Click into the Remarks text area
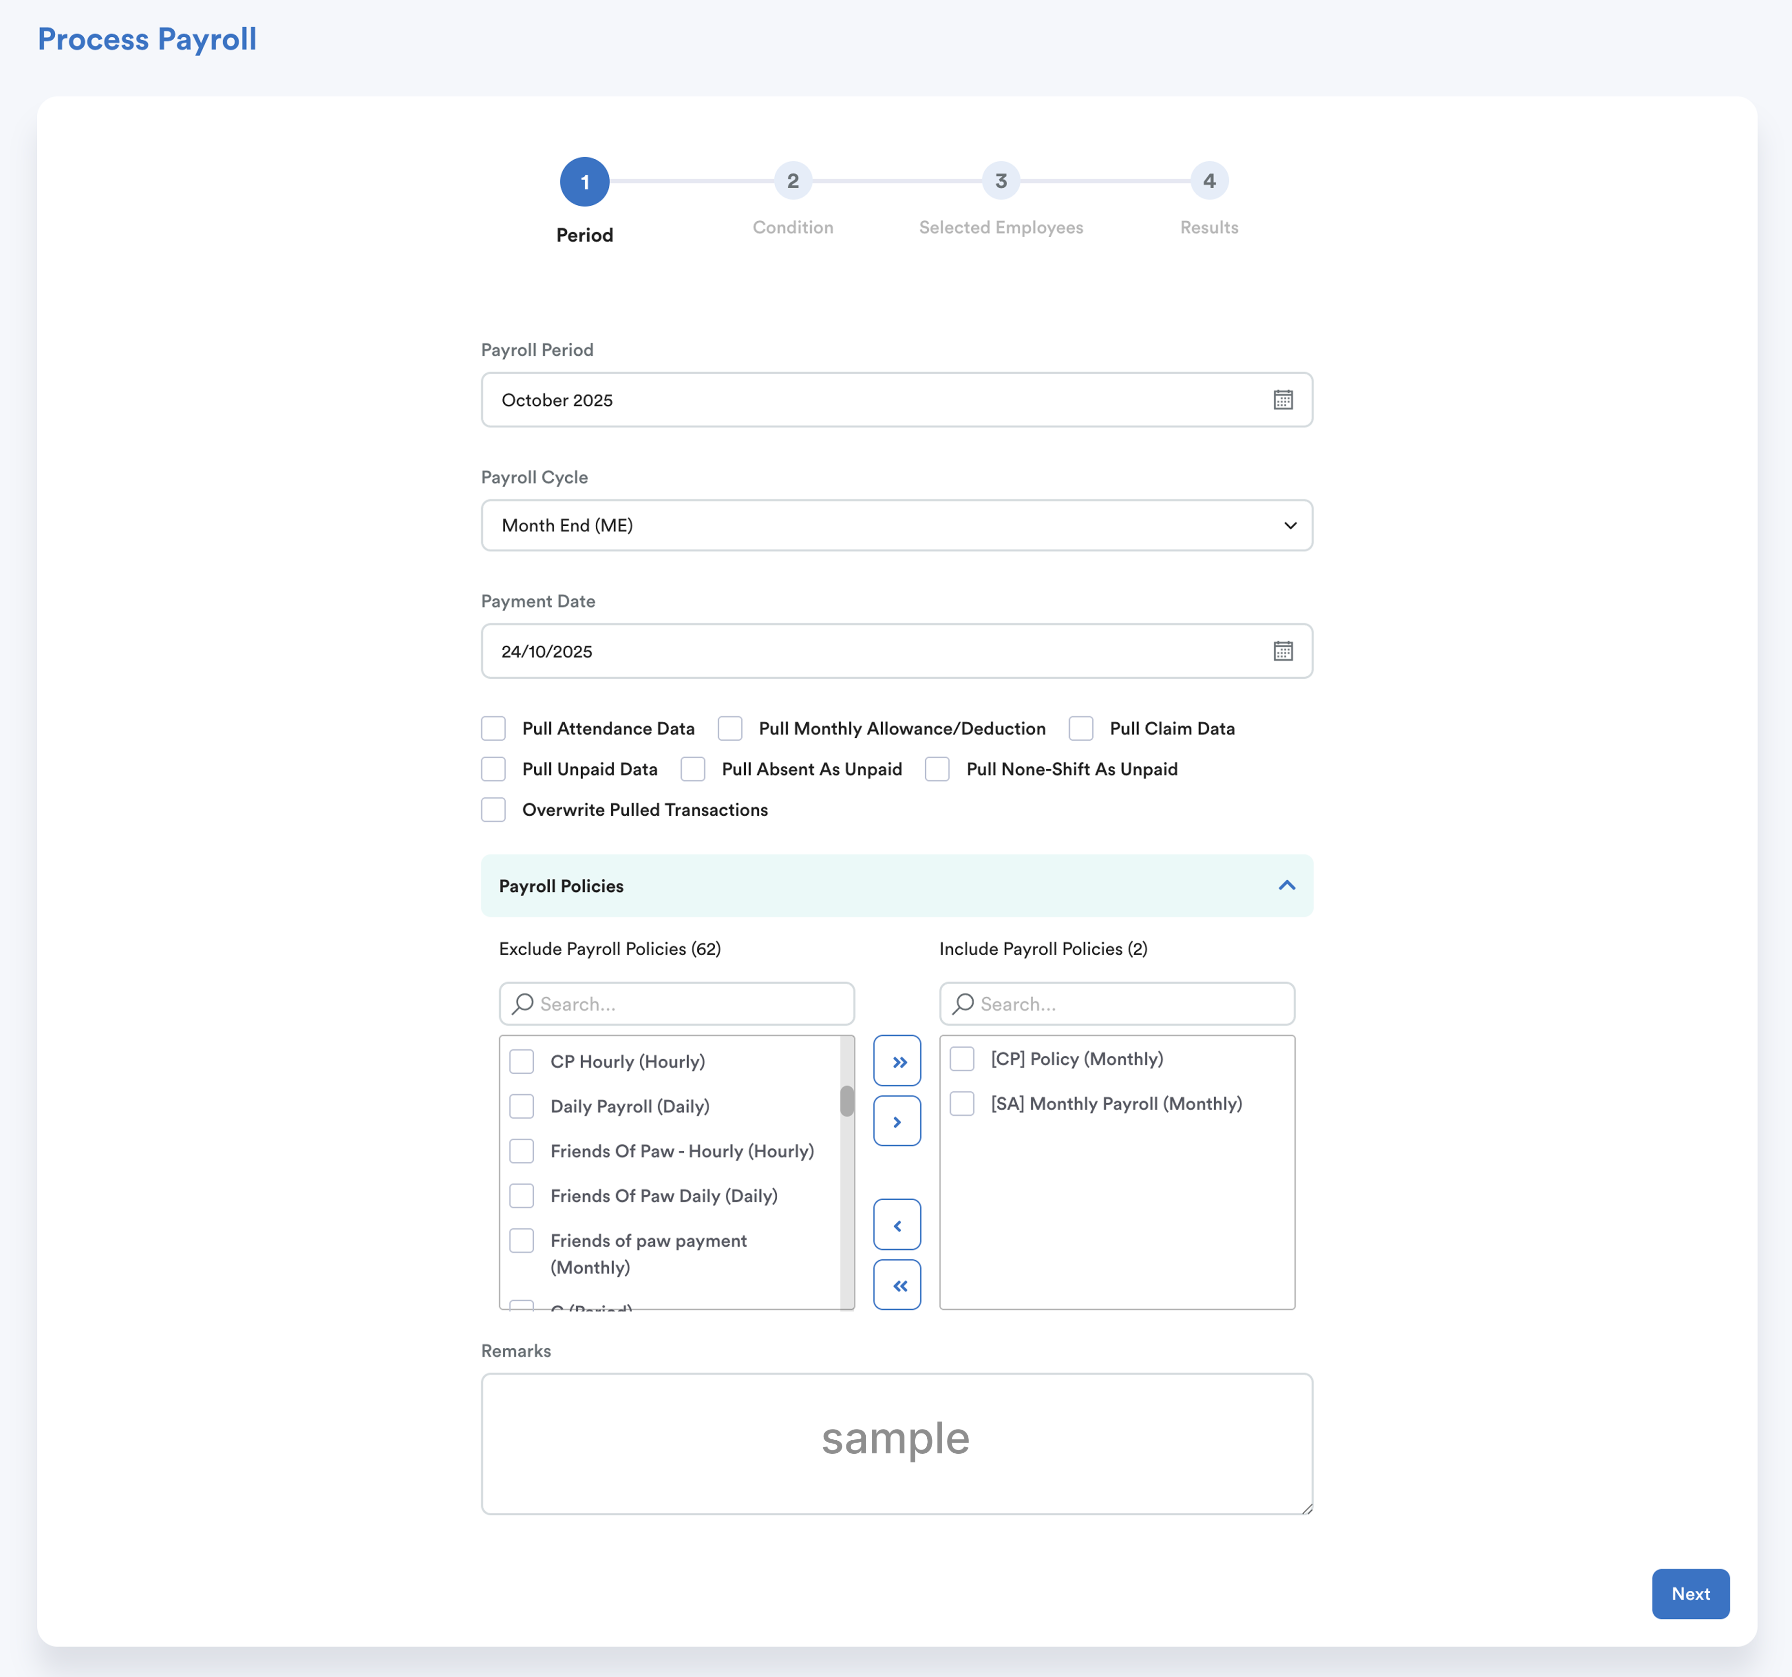Viewport: 1792px width, 1677px height. (896, 1444)
